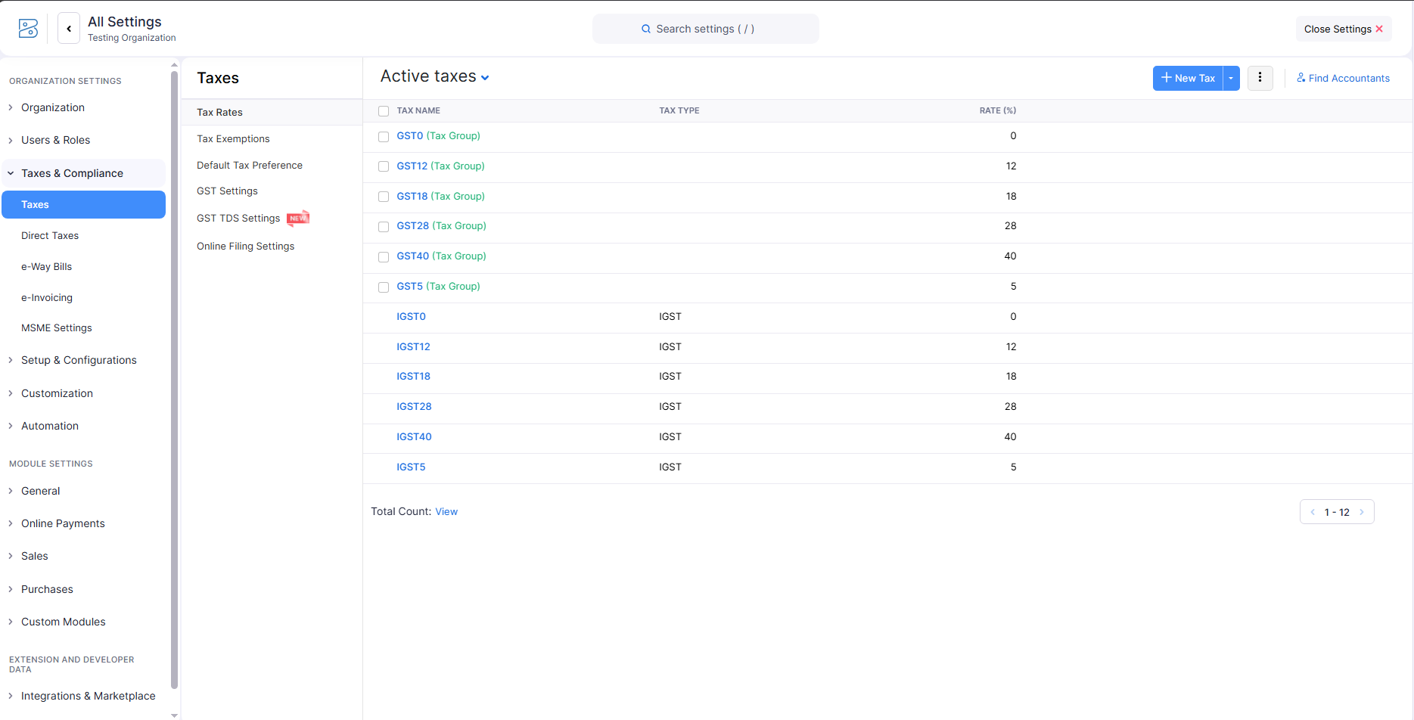The image size is (1414, 720).
Task: Click the red X in Close Settings
Action: pos(1379,29)
